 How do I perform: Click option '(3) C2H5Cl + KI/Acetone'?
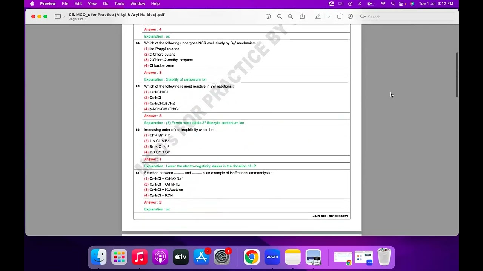163,190
